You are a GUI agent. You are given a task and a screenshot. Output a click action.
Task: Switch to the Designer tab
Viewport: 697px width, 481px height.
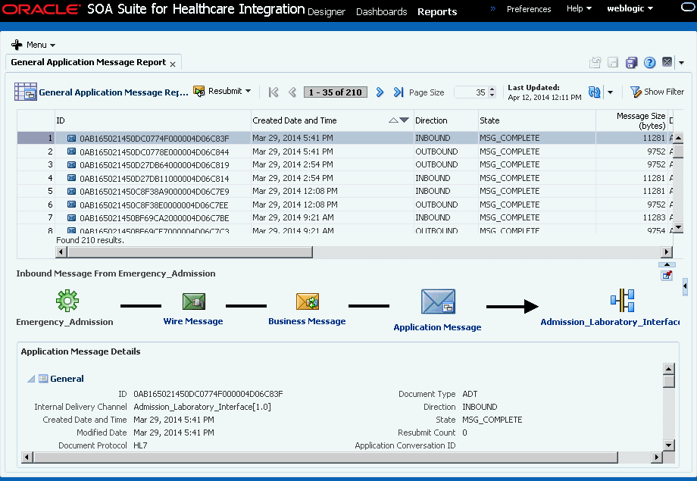(327, 11)
